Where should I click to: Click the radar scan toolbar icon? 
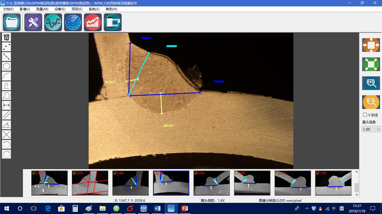(73, 22)
